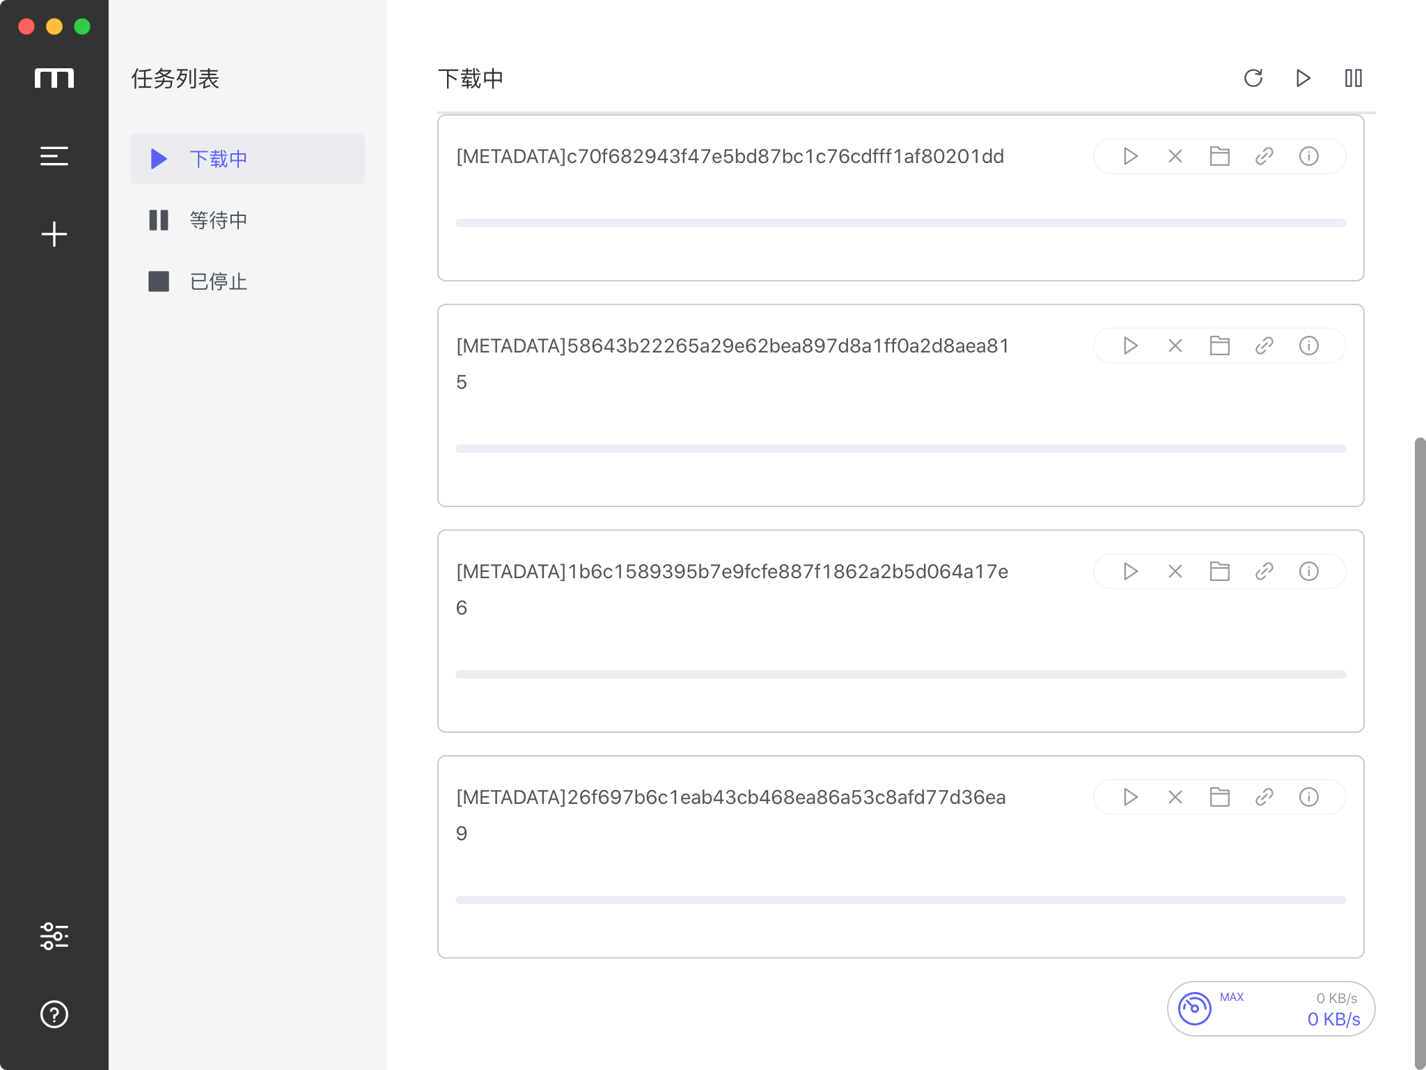
Task: Resume the 26f697b6c1ea metadata task
Action: coord(1131,797)
